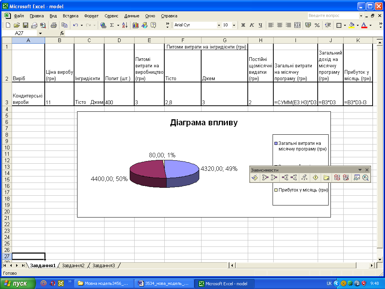385x289 pixels.
Task: Insert a hyperlink with the globe icon
Action: 103,25
